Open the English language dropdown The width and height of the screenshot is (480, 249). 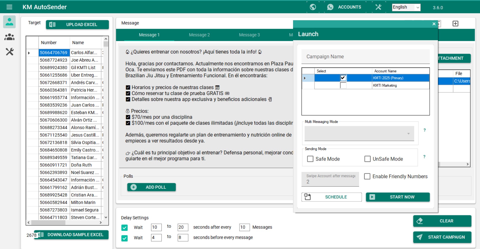(406, 7)
